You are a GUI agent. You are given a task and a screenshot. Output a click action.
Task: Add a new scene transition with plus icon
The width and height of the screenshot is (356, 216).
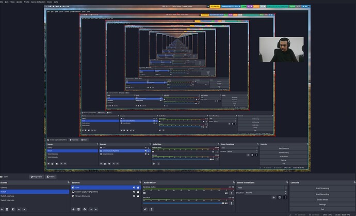[274, 197]
